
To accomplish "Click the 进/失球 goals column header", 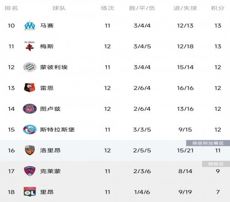I will click(185, 8).
